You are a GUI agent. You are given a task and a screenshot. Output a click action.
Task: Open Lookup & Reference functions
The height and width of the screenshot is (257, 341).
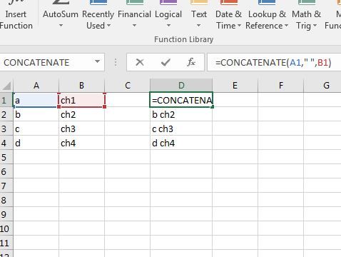coord(267,15)
